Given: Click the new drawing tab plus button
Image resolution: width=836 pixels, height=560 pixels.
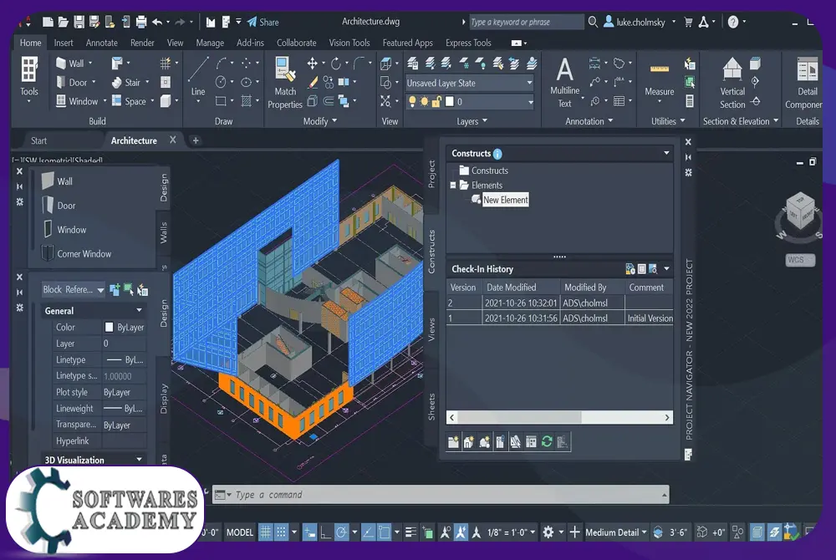Looking at the screenshot, I should [196, 140].
